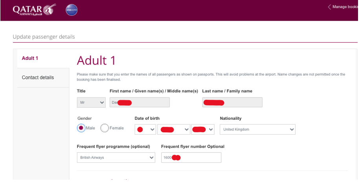
Task: Select the Male gender radio button
Action: 81,128
